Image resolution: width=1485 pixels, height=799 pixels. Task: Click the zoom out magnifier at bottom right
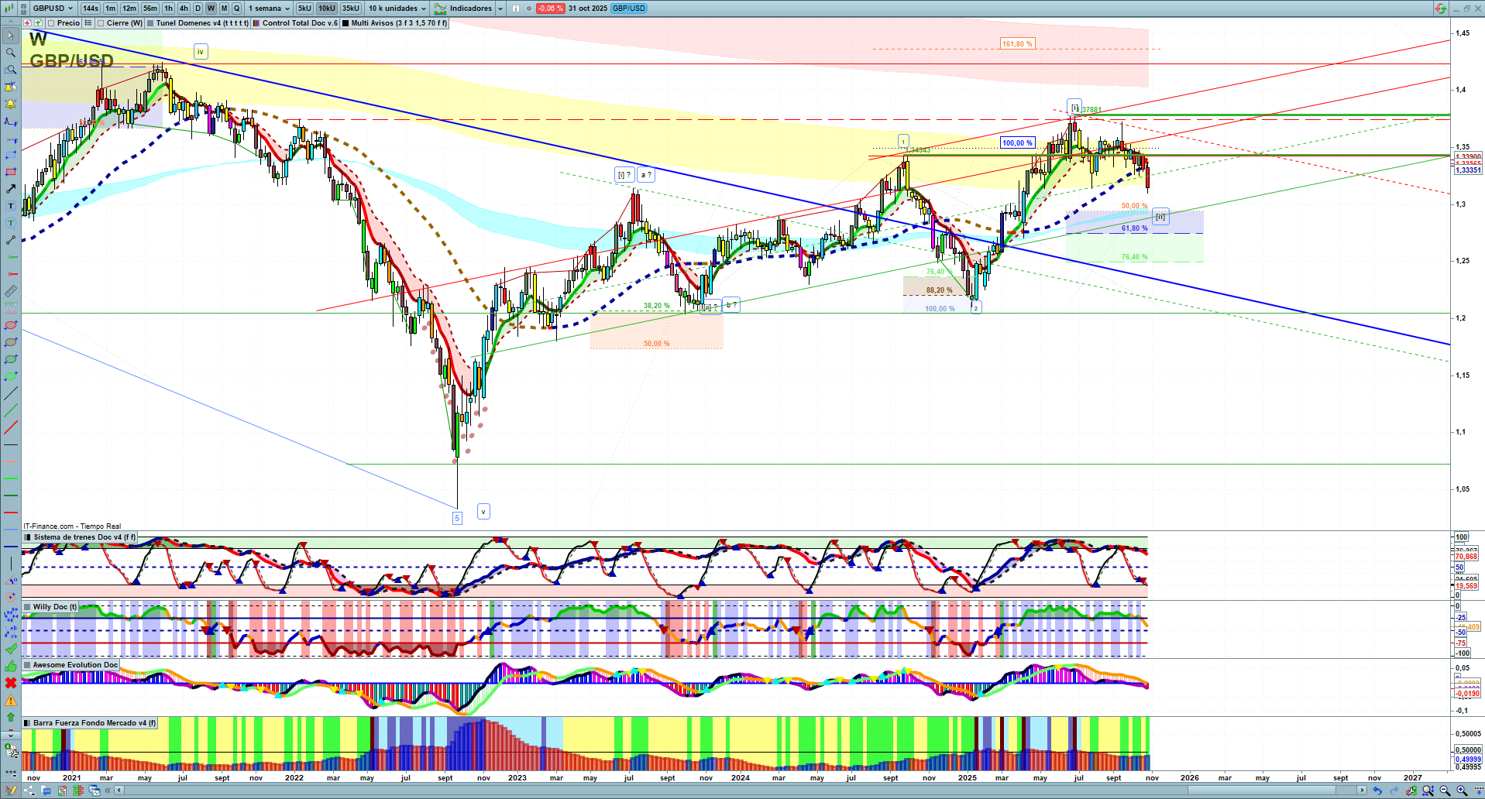pyautogui.click(x=1445, y=790)
